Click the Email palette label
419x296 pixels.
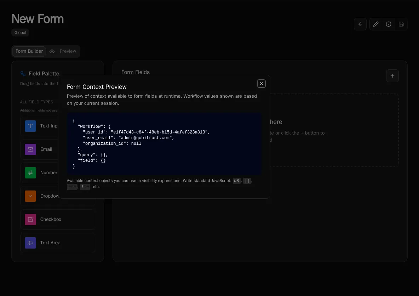[x=46, y=149]
